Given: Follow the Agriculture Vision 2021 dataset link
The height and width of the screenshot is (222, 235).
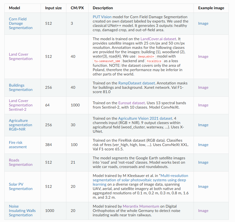Looking at the screenshot, I should [145, 118].
